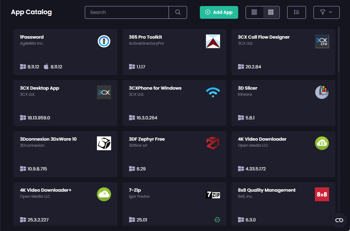Click the green verified badge on 7-Zip

tap(217, 220)
